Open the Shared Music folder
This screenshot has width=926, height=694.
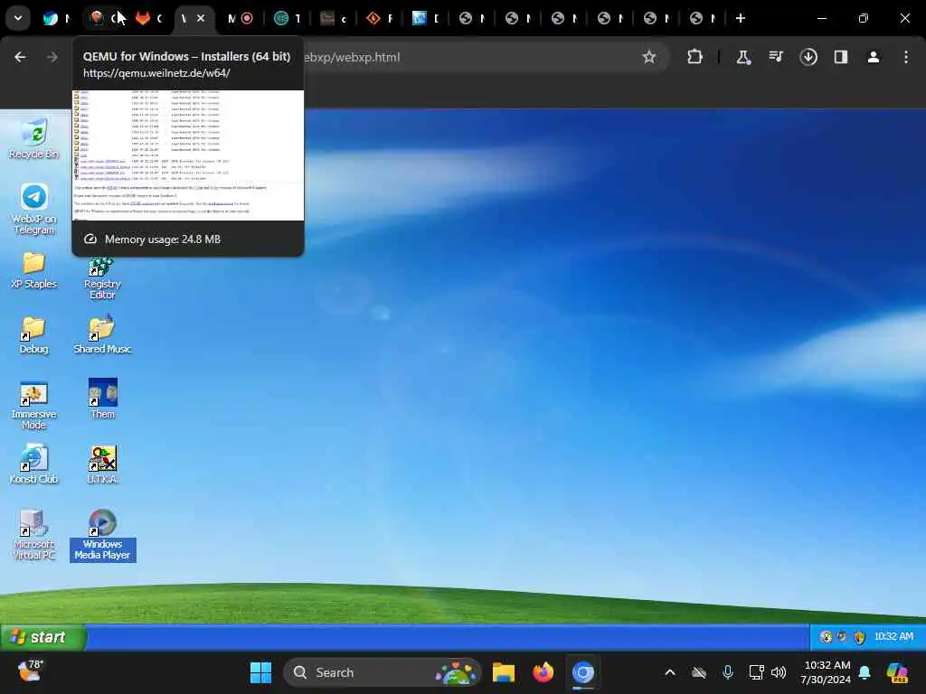(x=102, y=335)
